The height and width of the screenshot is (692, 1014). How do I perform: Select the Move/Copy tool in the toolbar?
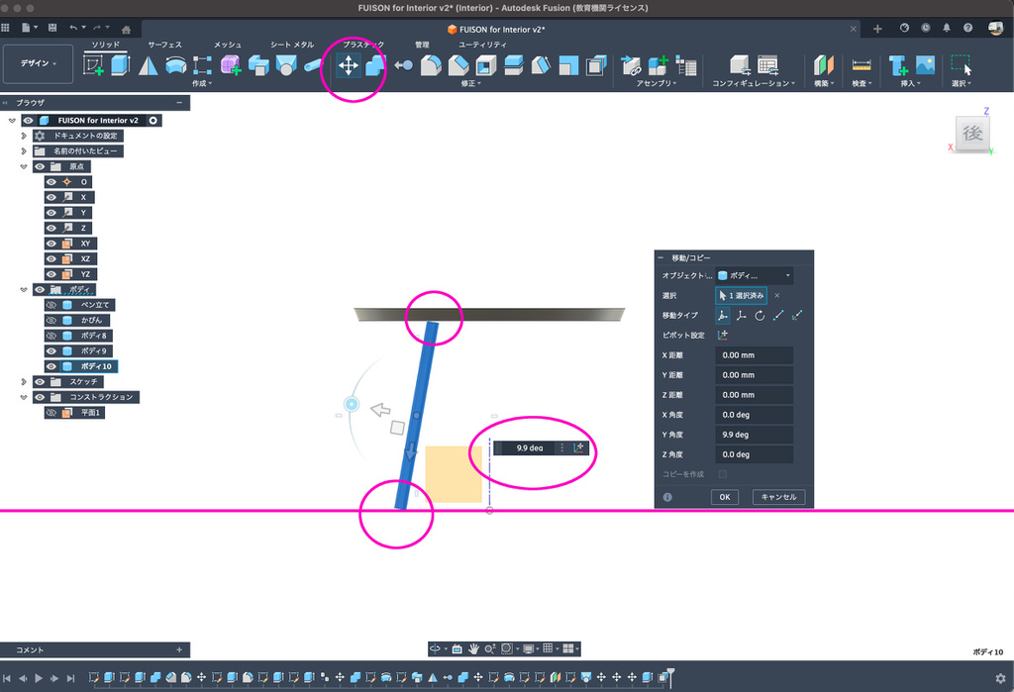pos(349,65)
